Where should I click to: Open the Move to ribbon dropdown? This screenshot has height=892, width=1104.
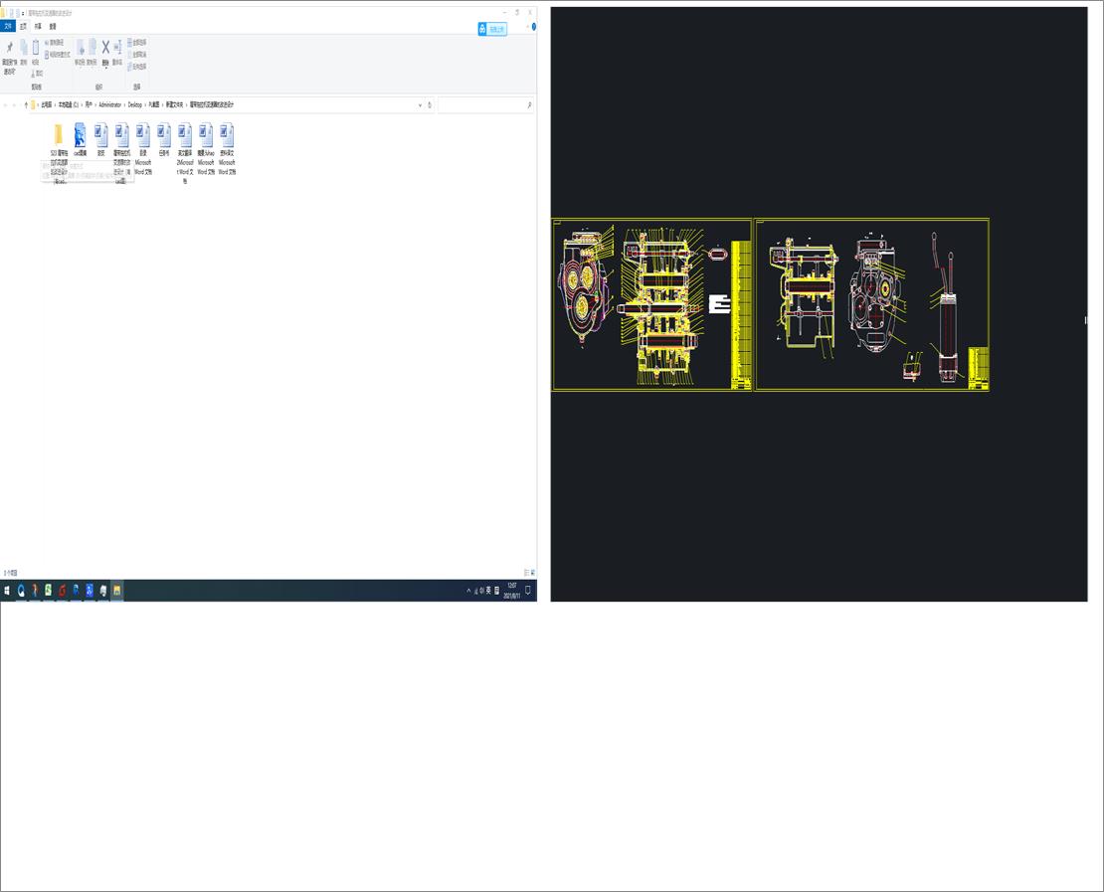pos(80,52)
